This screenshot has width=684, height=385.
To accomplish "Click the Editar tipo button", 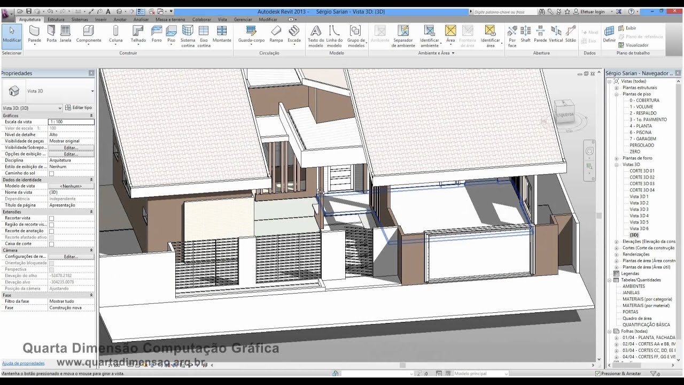I will pos(79,107).
